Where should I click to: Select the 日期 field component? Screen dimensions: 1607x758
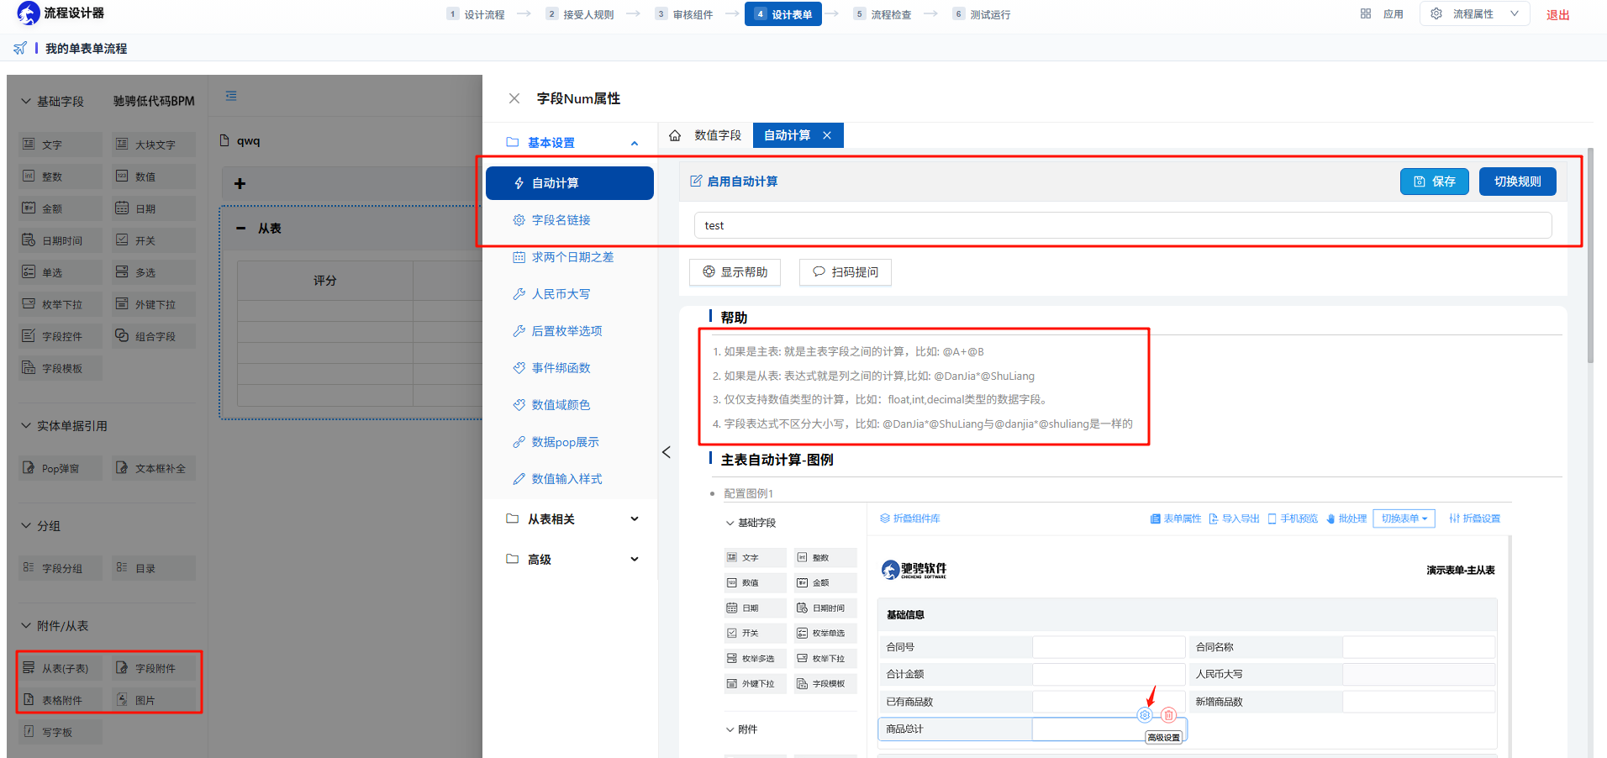coord(154,208)
